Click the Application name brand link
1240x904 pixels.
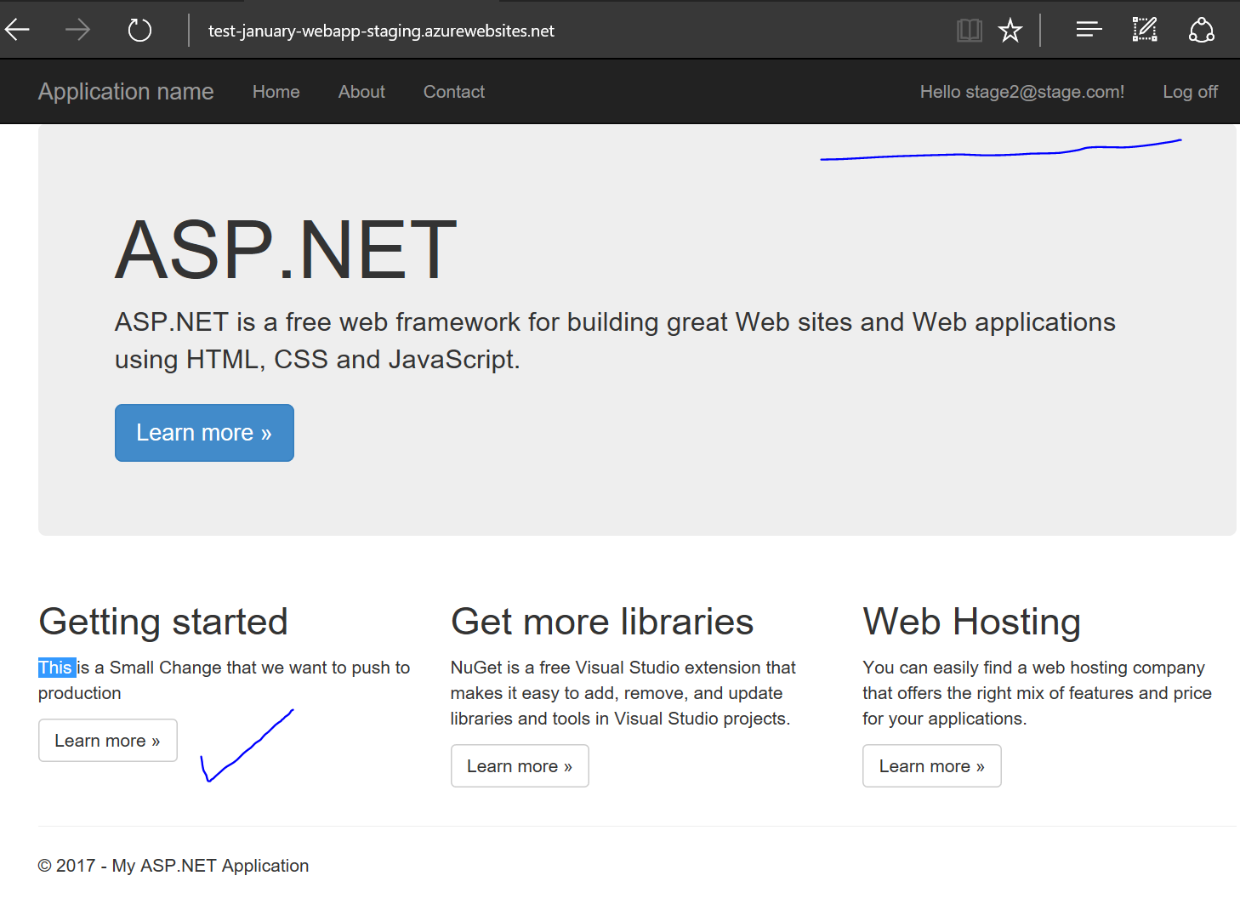coord(126,92)
